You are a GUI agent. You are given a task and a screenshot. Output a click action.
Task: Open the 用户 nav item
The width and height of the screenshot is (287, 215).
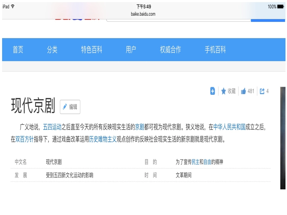[x=131, y=50]
